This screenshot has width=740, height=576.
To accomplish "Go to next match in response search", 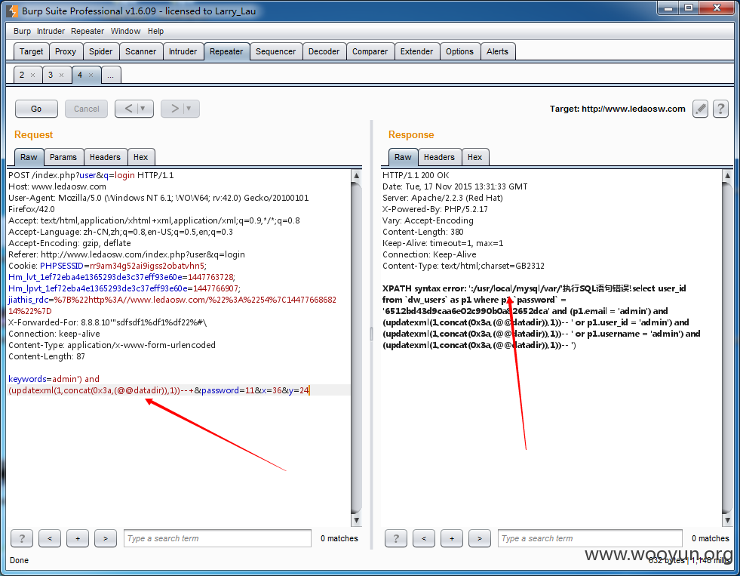I will [480, 538].
